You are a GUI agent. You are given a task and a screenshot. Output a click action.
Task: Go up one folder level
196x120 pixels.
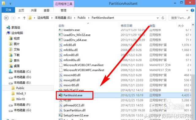(24, 18)
